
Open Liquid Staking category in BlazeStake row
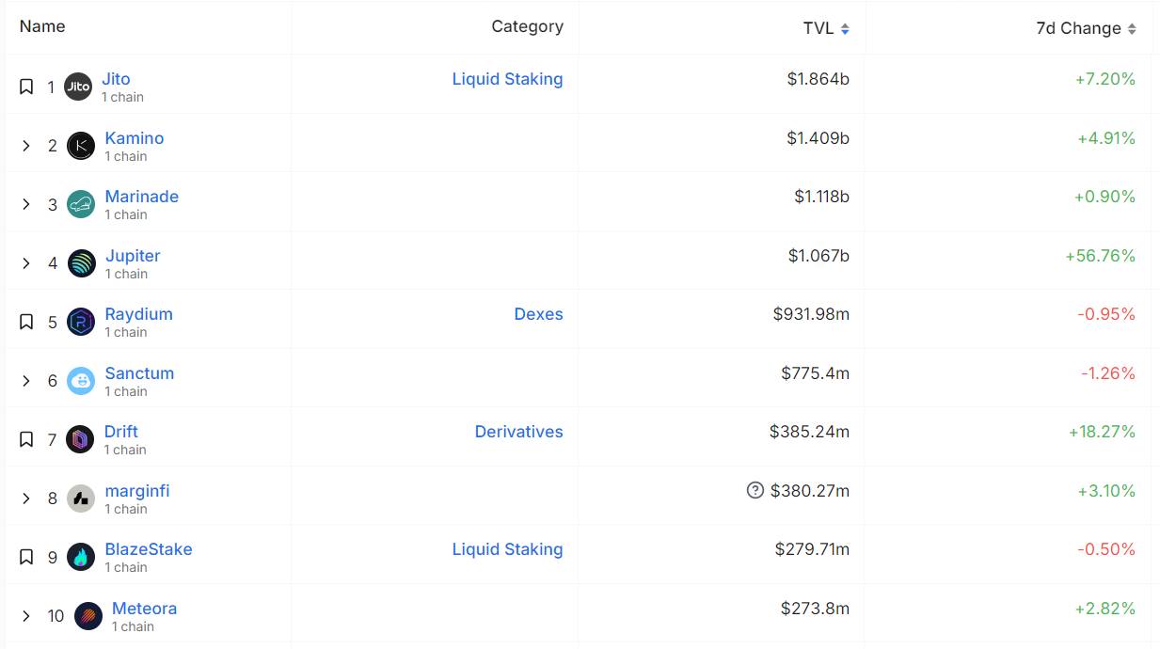(x=508, y=550)
